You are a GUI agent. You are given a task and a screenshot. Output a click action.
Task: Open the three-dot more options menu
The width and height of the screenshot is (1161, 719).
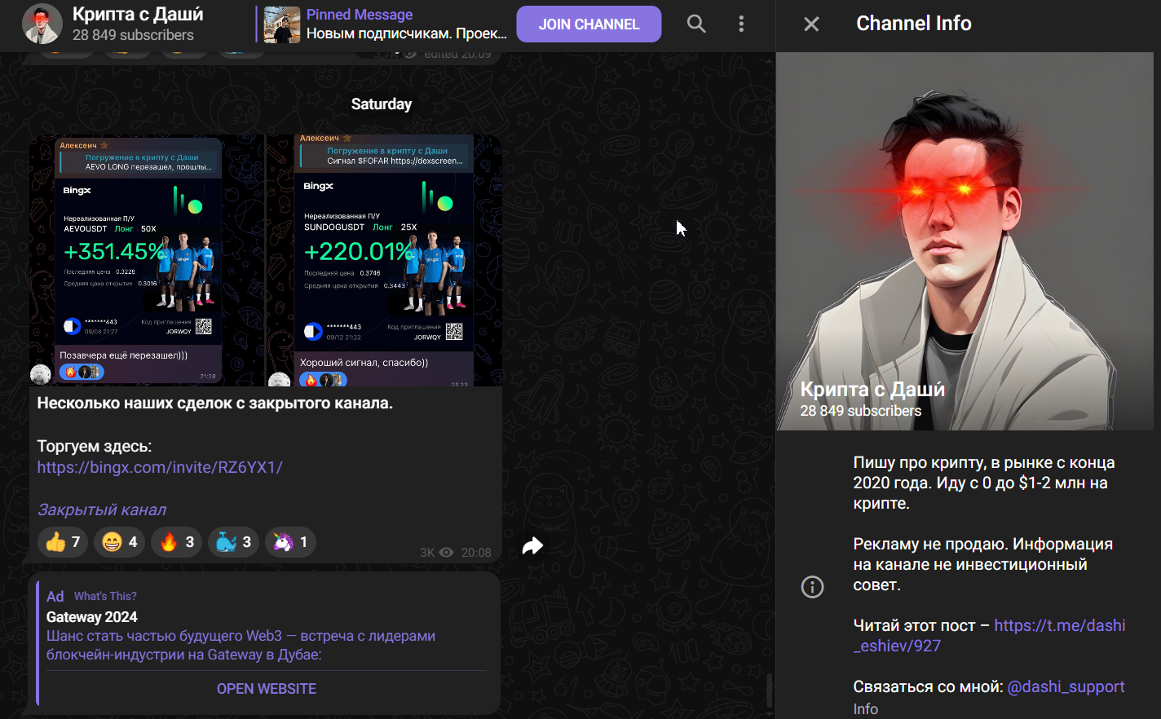point(741,24)
